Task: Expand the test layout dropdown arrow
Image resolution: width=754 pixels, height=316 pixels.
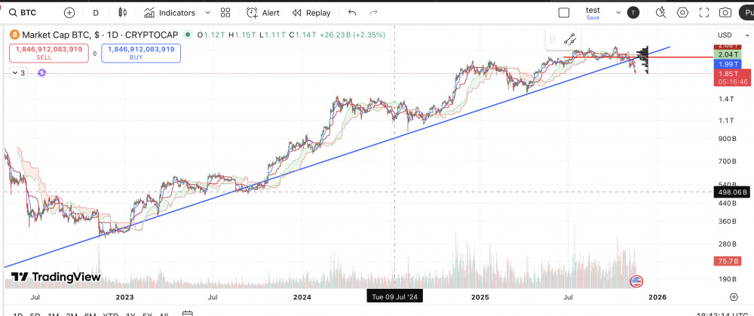Action: click(619, 13)
